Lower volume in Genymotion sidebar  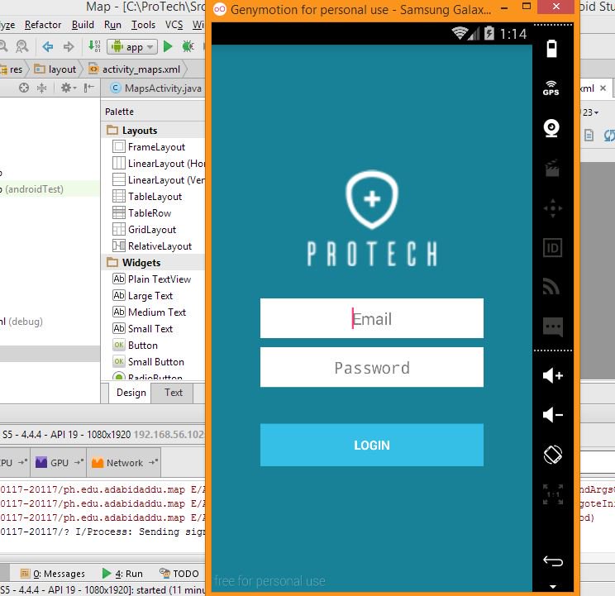point(553,415)
